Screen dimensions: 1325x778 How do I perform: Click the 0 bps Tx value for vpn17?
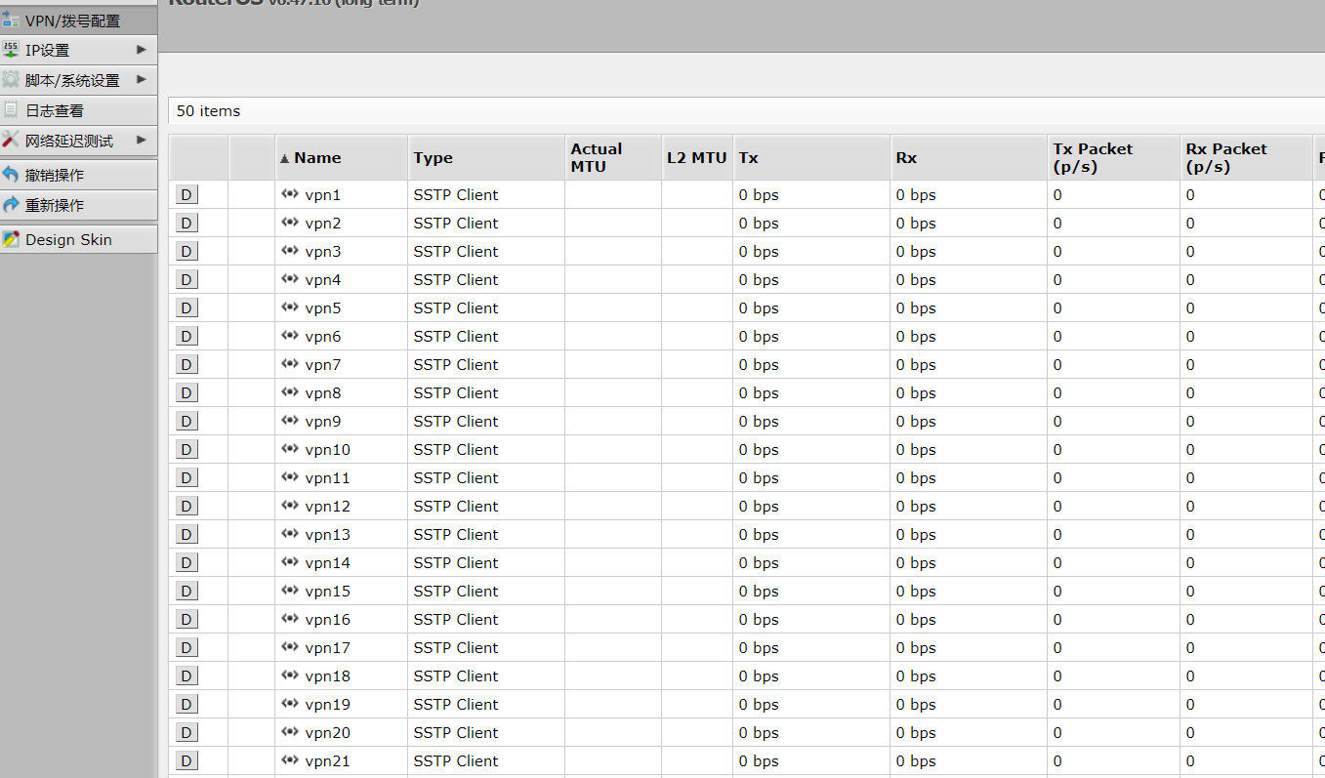click(x=759, y=647)
